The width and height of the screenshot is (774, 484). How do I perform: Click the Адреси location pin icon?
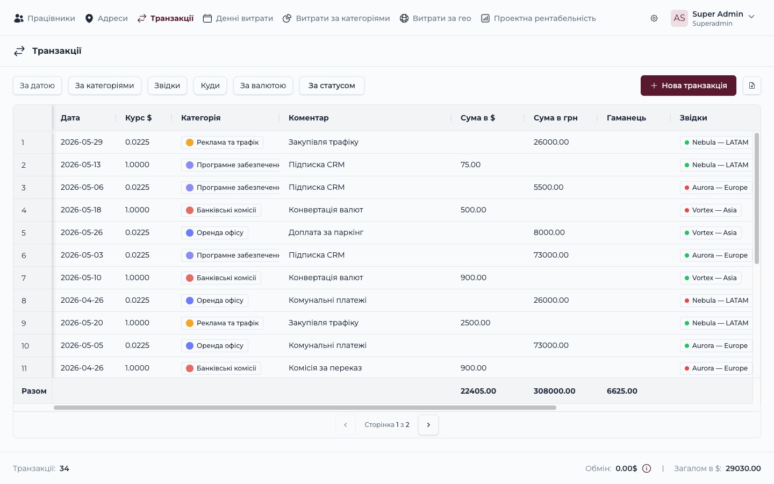pyautogui.click(x=89, y=18)
